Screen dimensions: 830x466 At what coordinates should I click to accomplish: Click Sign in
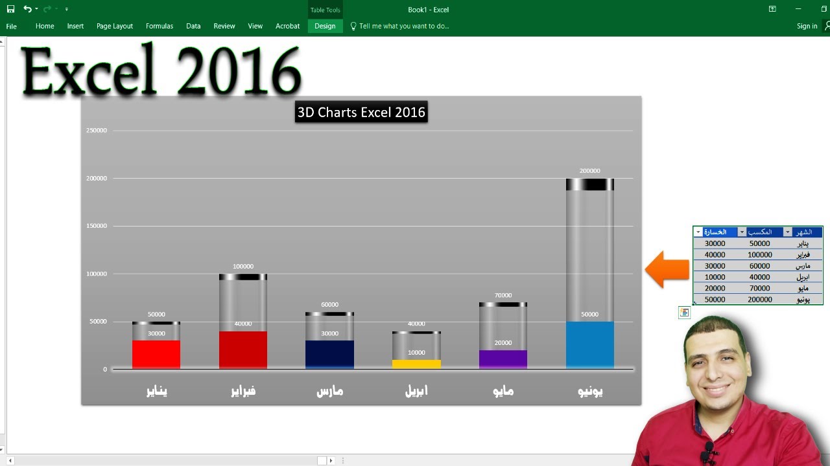807,26
